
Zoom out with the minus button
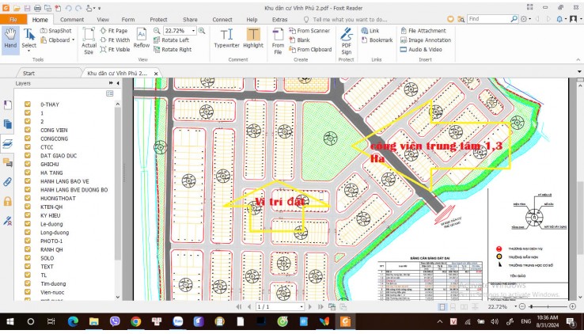[x=521, y=306]
